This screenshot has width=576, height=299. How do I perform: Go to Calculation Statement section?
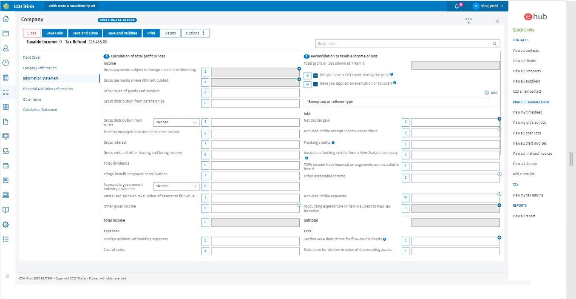coord(40,110)
